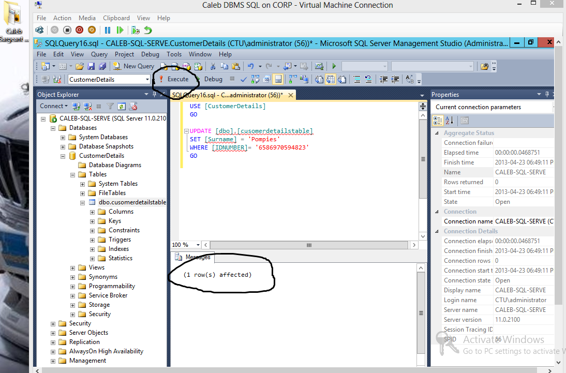This screenshot has width=566, height=373.
Task: Expand the System Databases node
Action: pos(63,138)
